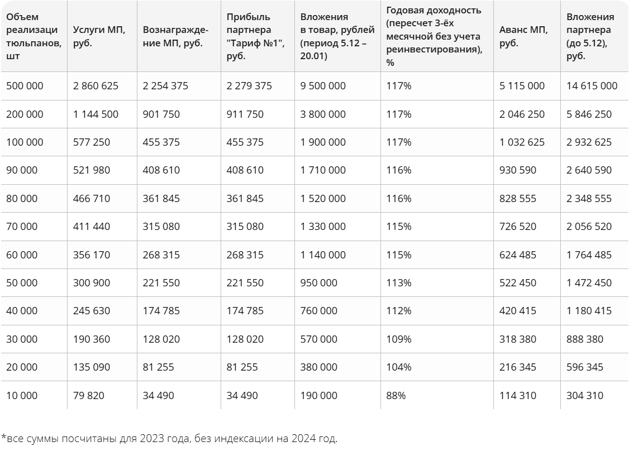Click the footnote about 2023 sums
Image resolution: width=629 pixels, height=456 pixels.
(x=169, y=438)
